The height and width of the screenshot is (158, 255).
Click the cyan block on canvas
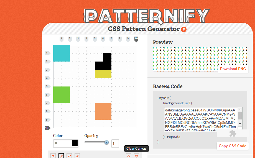62,53
